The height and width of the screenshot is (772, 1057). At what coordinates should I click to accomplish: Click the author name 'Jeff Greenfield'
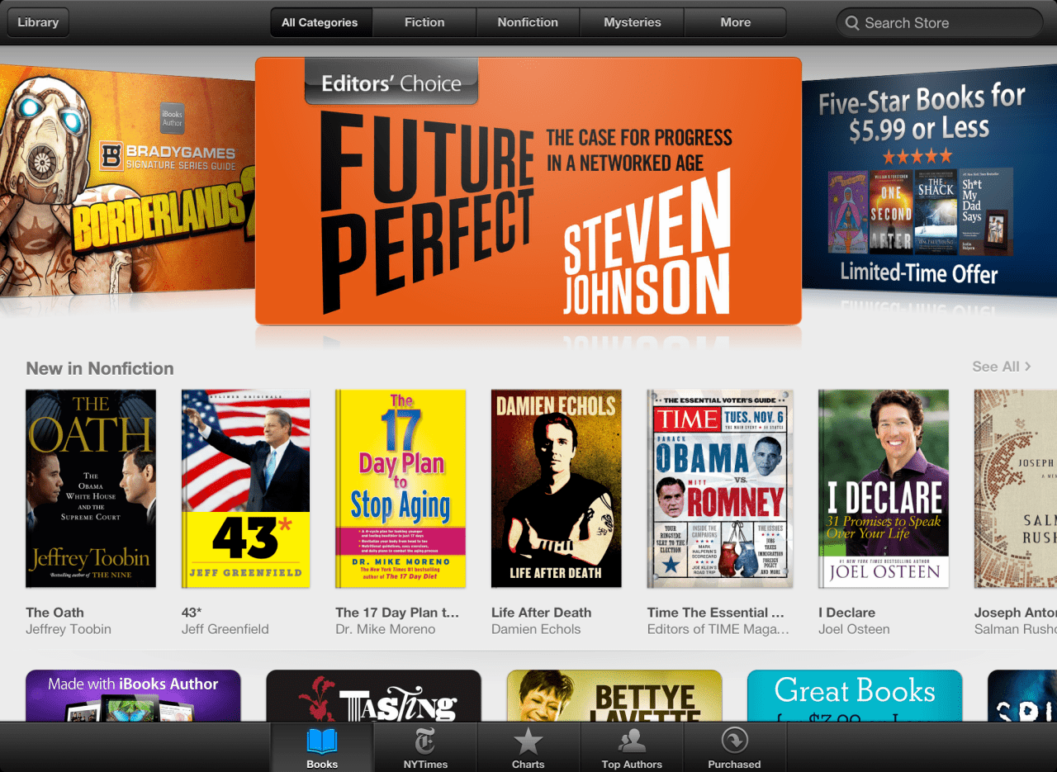tap(225, 629)
